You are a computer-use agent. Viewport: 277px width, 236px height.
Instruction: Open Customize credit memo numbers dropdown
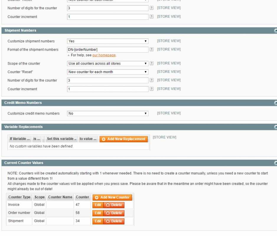click(x=107, y=114)
